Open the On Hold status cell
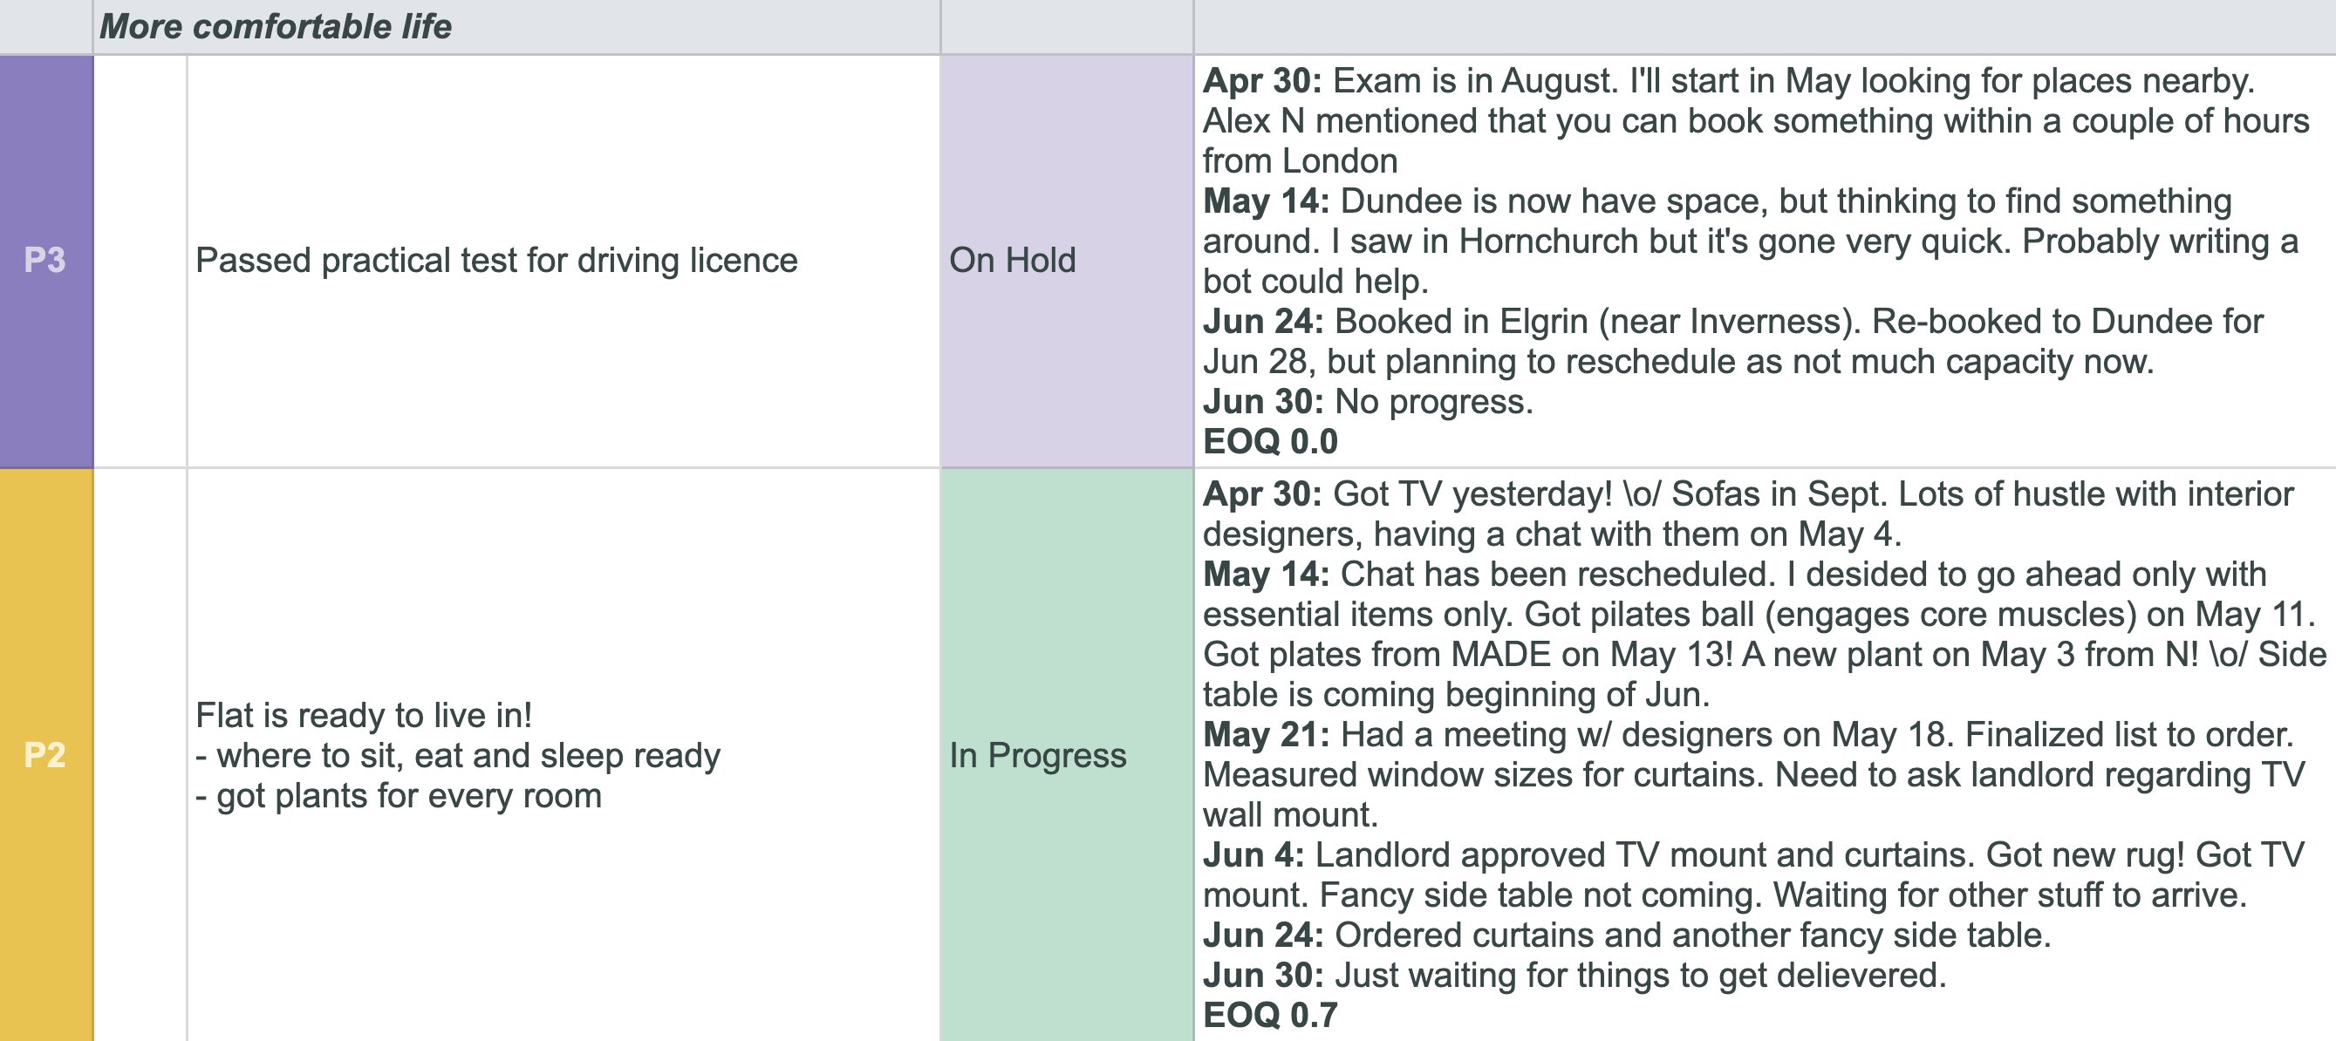This screenshot has height=1041, width=2336. point(1067,261)
